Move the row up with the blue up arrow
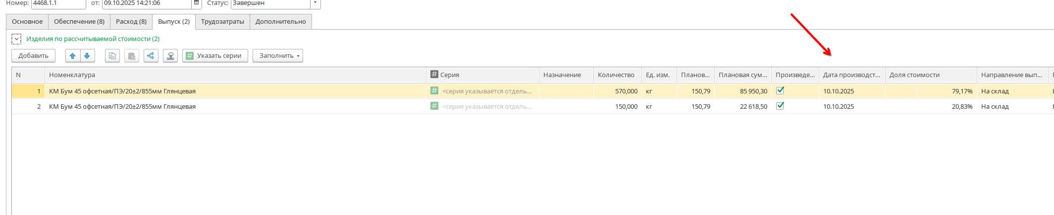 coord(73,56)
